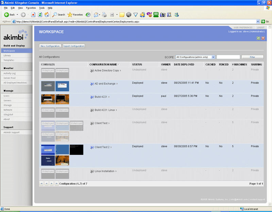Open the Help menu
This screenshot has width=272, height=212.
pos(50,8)
